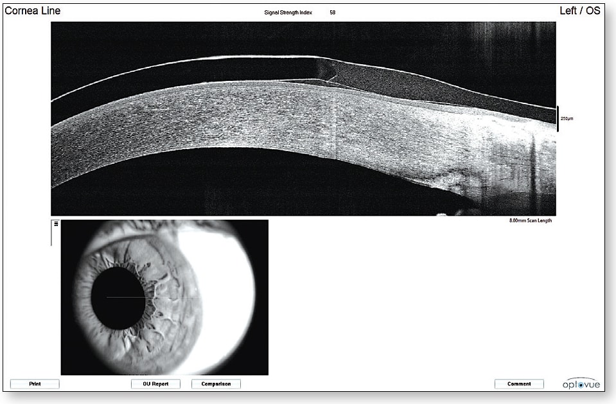
Task: Click the Print button
Action: [36, 383]
